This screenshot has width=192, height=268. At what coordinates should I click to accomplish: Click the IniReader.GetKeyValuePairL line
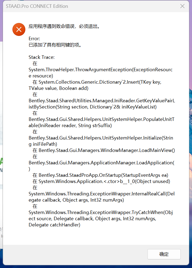click(x=102, y=101)
